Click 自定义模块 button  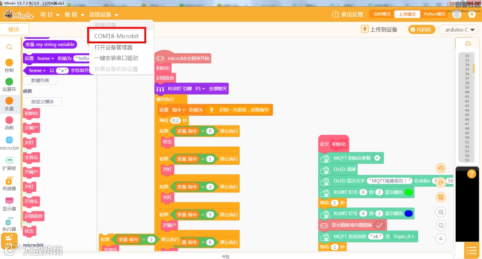[42, 101]
